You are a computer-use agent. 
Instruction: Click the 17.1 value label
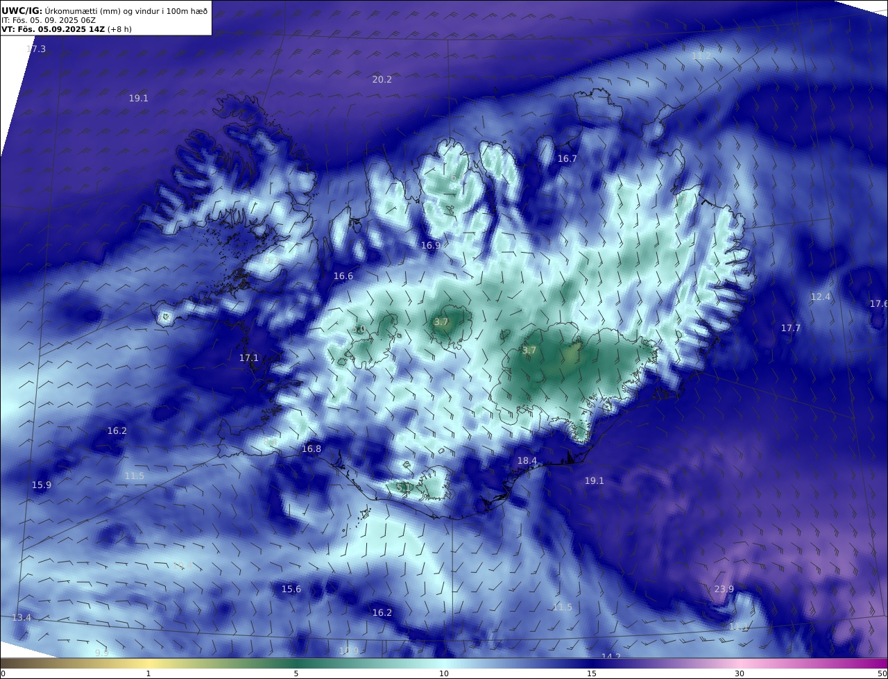pos(249,358)
